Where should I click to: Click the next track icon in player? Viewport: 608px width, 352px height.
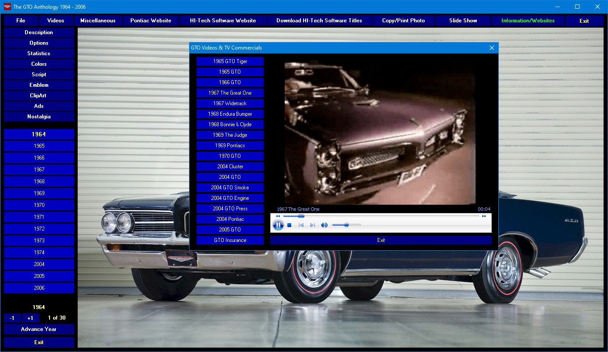(x=312, y=225)
